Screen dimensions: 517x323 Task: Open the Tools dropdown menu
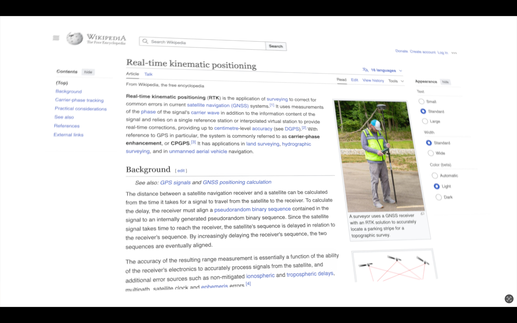tap(396, 81)
